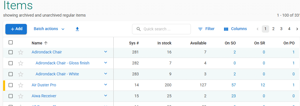Go to page 2
Image resolution: width=300 pixels, height=106 pixels.
point(273,29)
